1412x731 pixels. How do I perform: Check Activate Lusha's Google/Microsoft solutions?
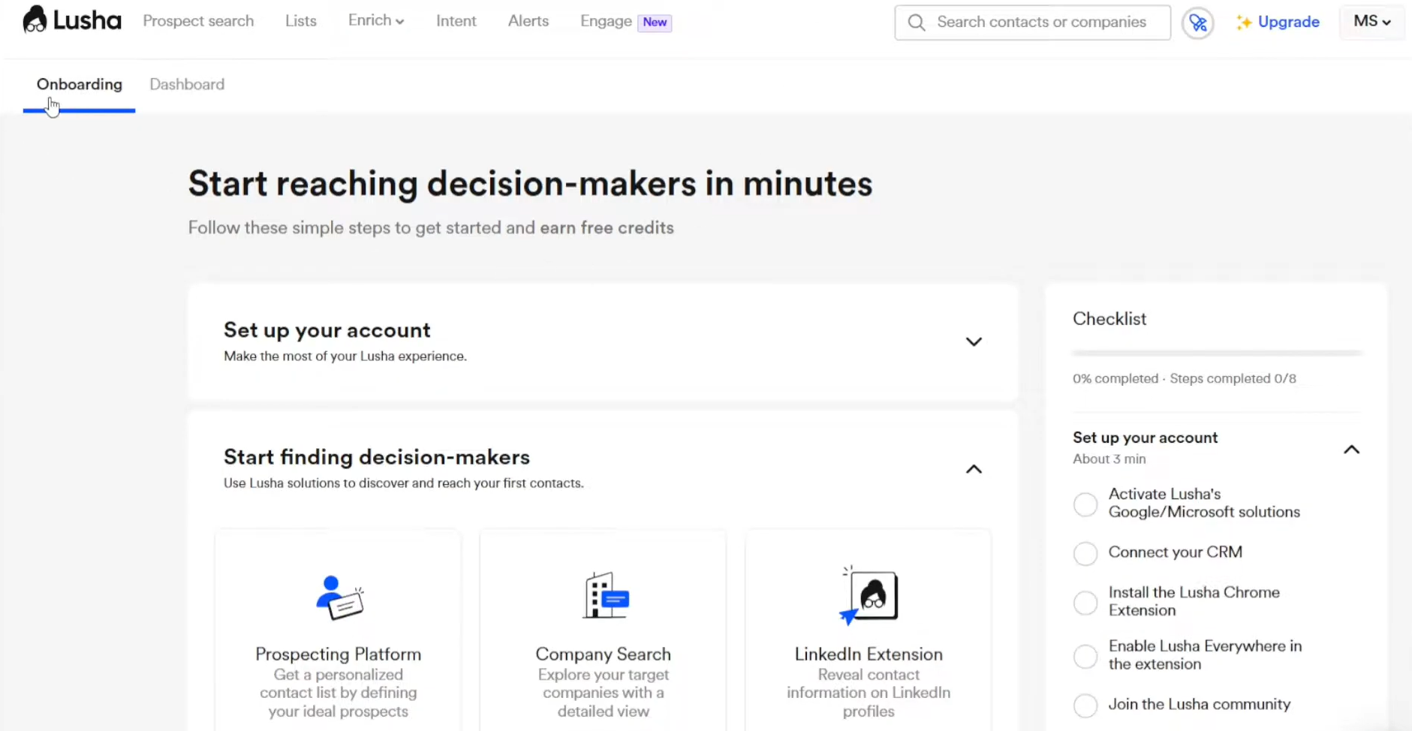click(x=1085, y=504)
